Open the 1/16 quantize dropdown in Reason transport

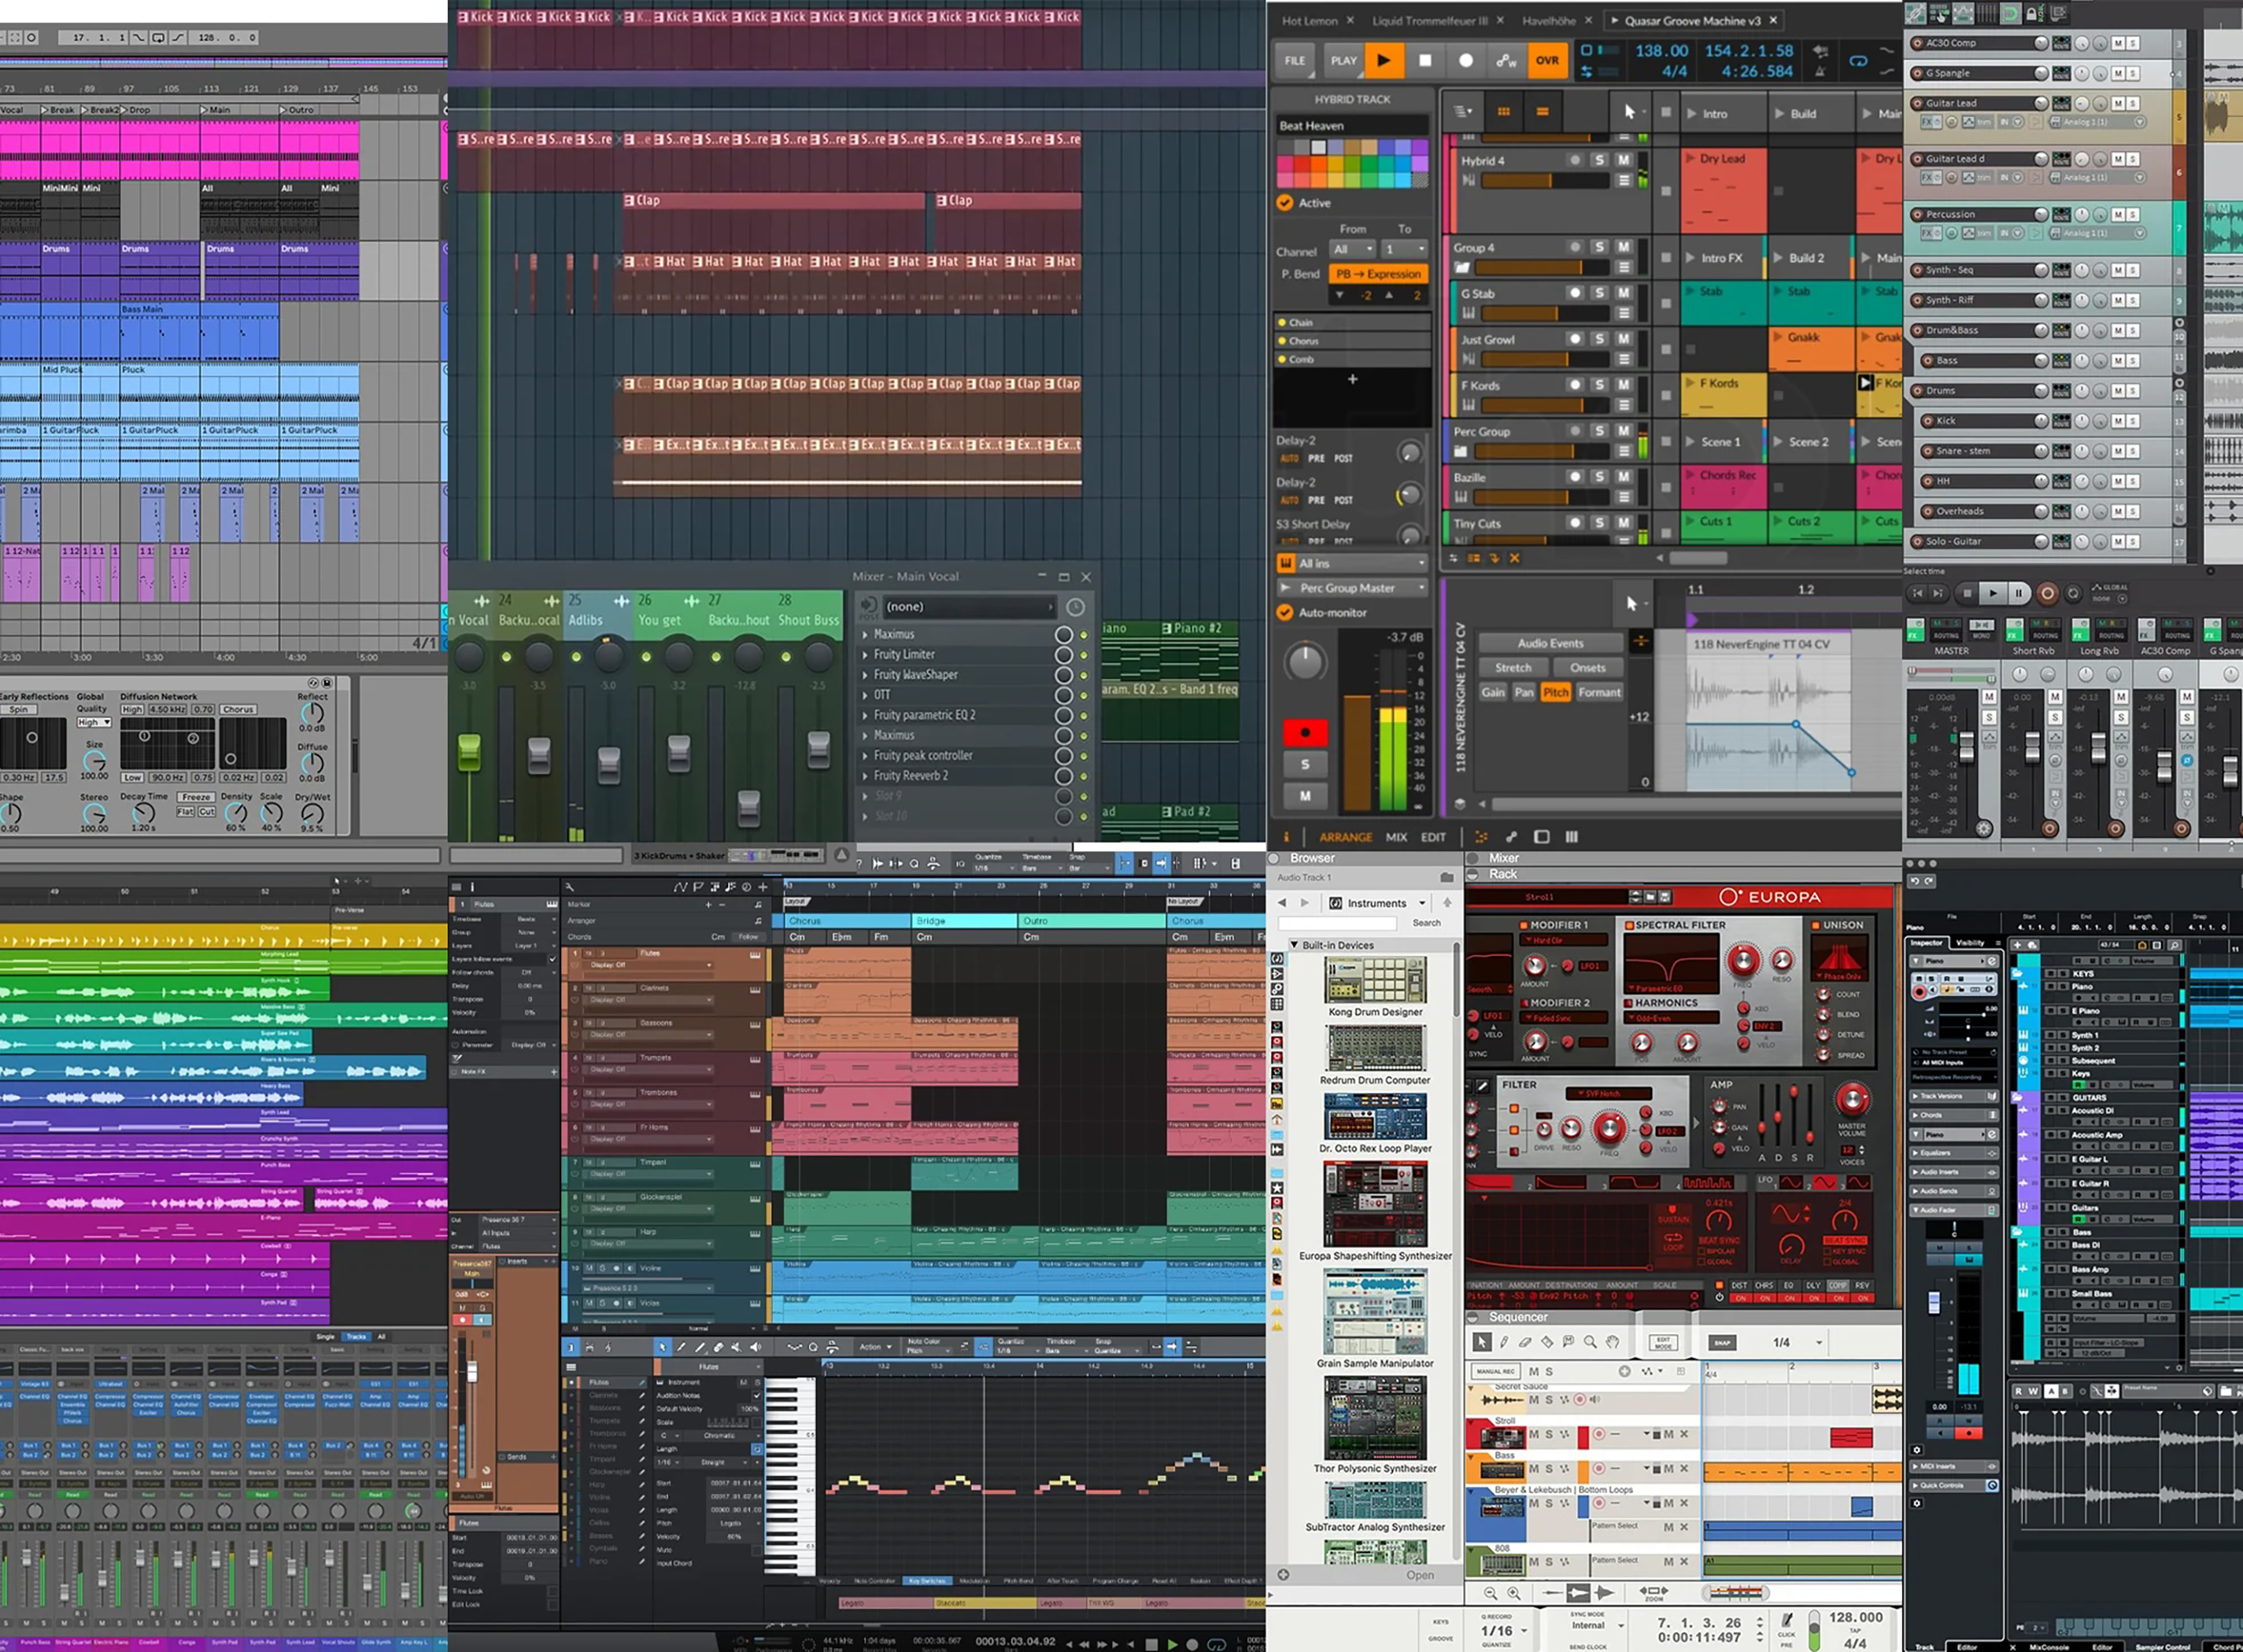point(1505,1631)
